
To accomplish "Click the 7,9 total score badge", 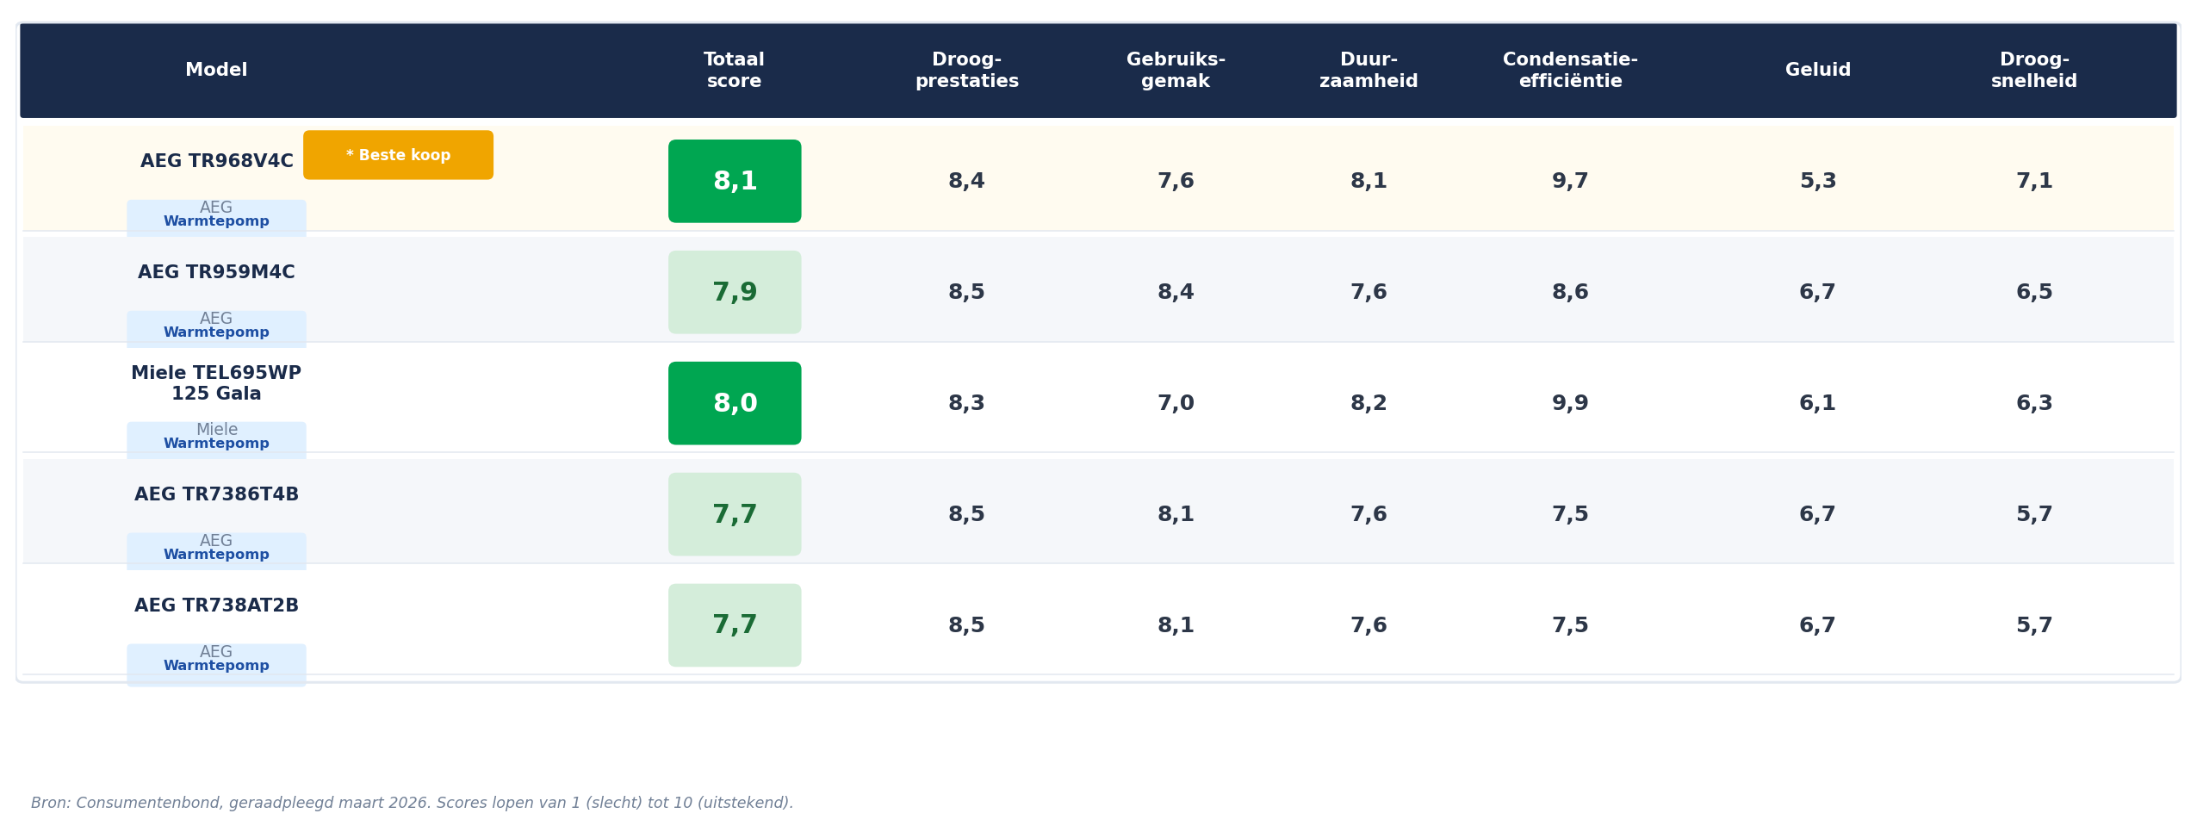I will (735, 292).
